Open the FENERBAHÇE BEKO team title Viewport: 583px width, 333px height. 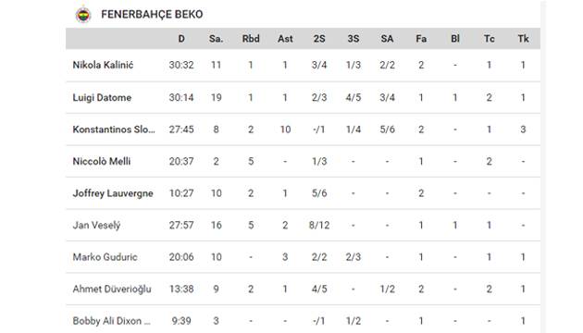(x=152, y=15)
